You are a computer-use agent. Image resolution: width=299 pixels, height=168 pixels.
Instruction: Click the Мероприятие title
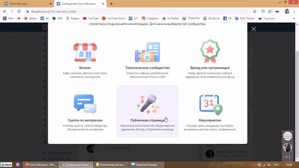[x=210, y=120]
